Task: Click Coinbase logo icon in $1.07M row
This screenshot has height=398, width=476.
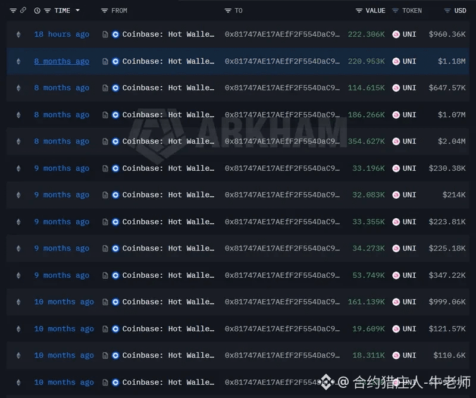Action: [x=115, y=115]
